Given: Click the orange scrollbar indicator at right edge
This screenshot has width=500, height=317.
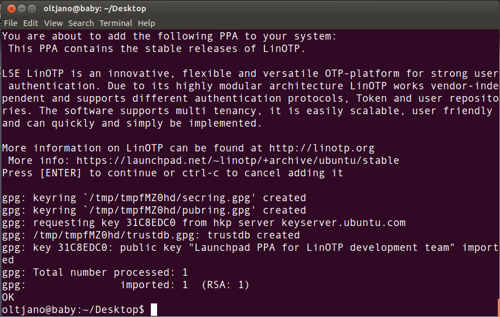Looking at the screenshot, I should [x=498, y=307].
